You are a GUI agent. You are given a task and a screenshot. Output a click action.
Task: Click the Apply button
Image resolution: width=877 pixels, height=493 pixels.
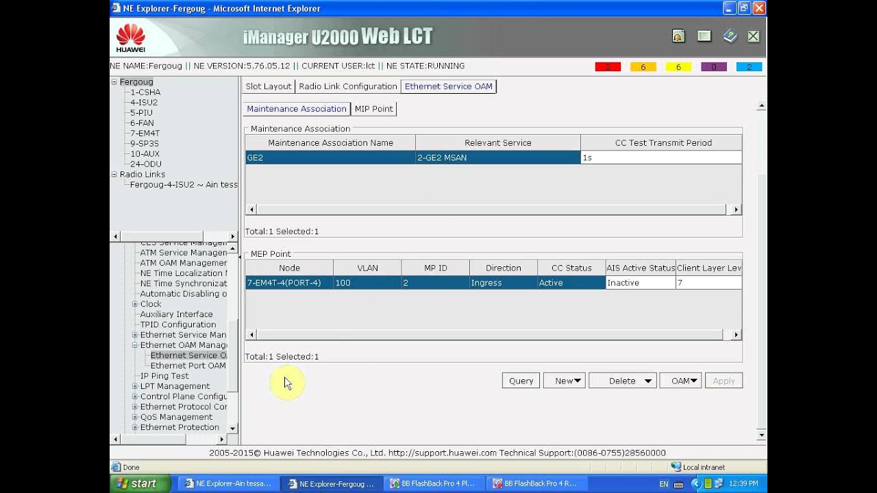point(724,381)
